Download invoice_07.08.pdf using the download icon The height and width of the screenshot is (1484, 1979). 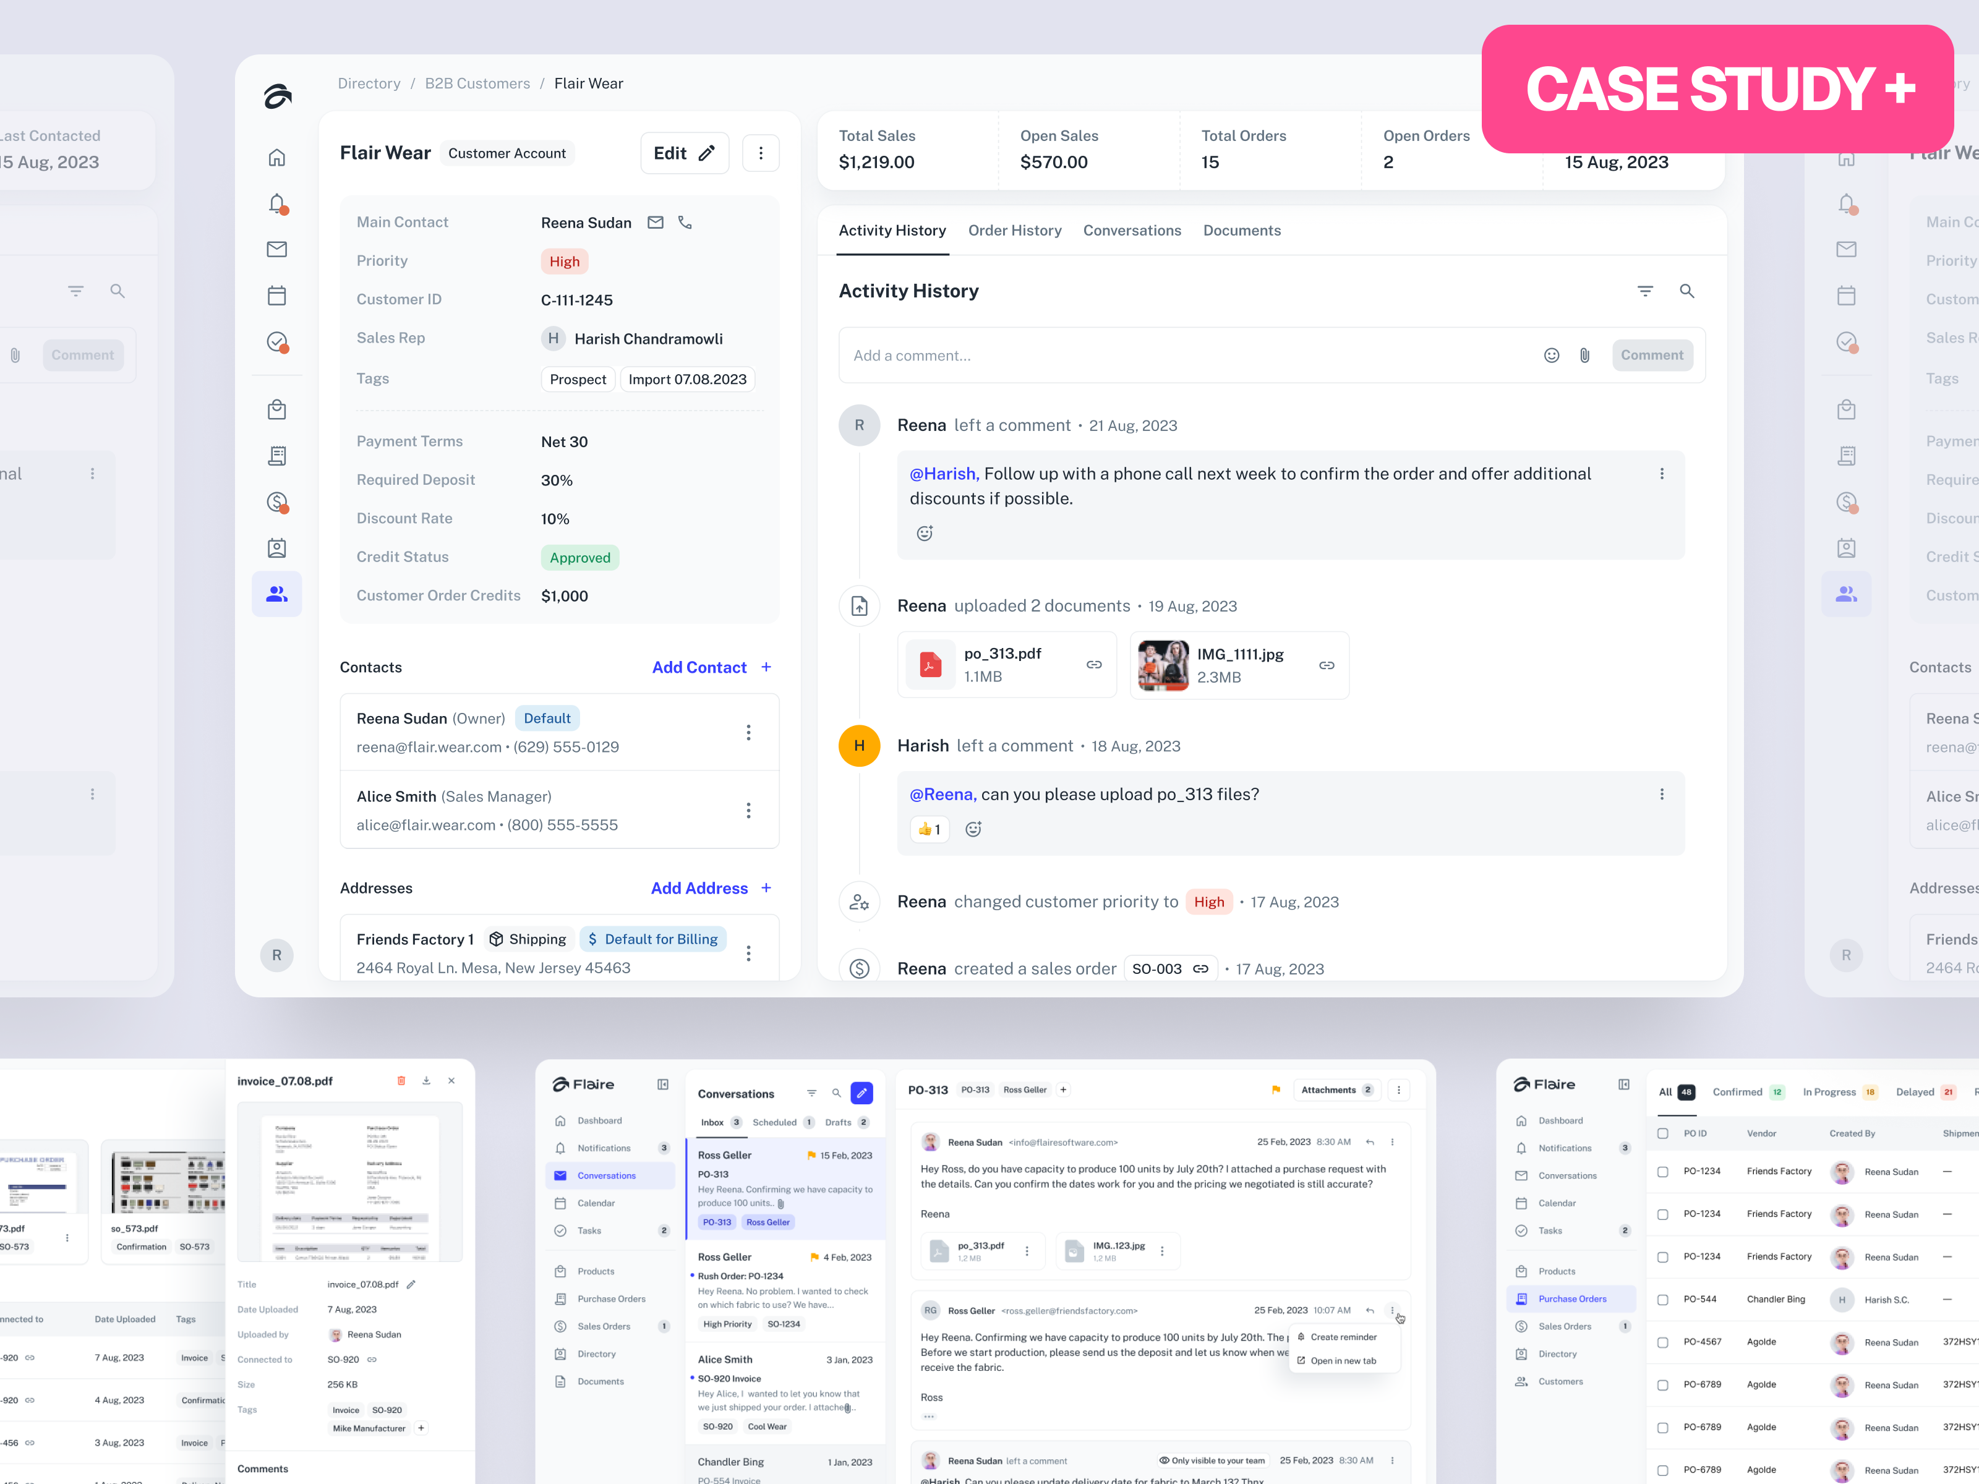point(426,1081)
